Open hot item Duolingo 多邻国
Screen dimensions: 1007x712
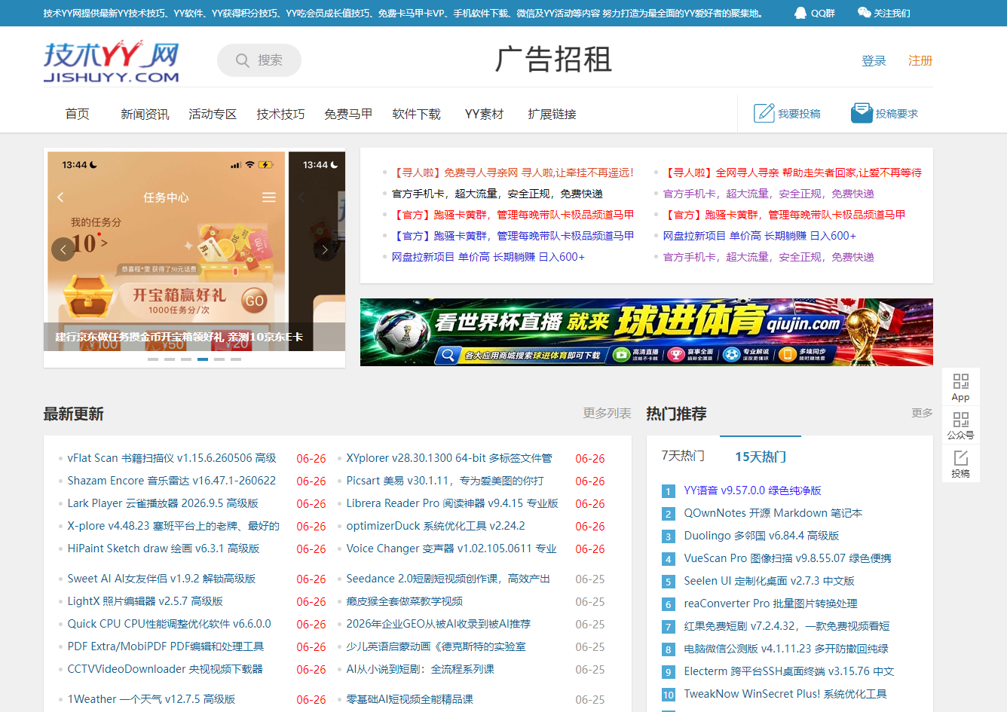click(761, 536)
